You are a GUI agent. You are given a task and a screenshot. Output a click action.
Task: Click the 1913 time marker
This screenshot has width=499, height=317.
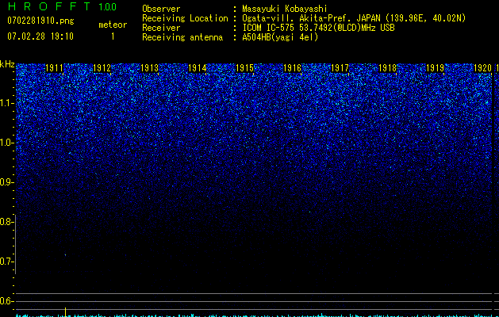[x=150, y=68]
